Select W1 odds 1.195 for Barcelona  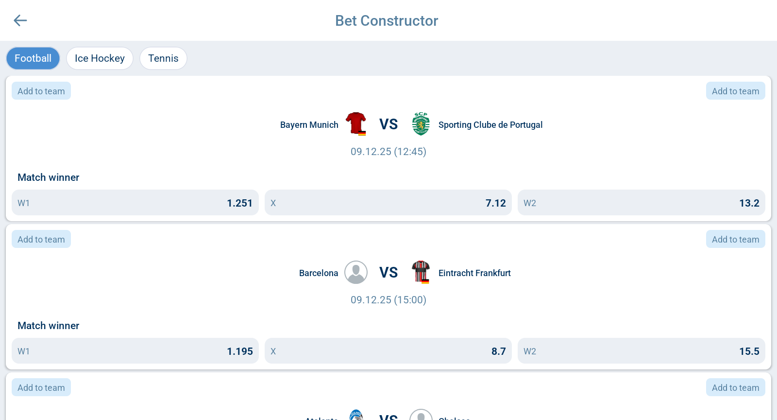[x=135, y=351]
